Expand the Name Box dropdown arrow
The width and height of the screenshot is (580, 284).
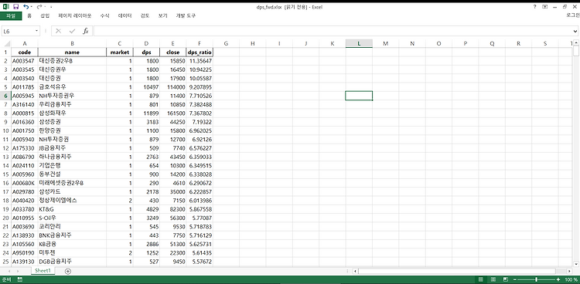pos(36,31)
